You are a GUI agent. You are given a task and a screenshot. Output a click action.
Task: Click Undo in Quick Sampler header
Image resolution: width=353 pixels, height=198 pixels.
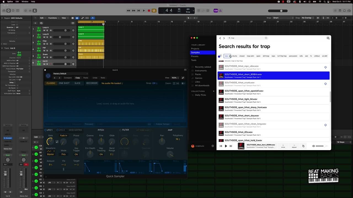pos(95,78)
